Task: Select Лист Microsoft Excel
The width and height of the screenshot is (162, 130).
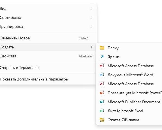Action: point(129,111)
